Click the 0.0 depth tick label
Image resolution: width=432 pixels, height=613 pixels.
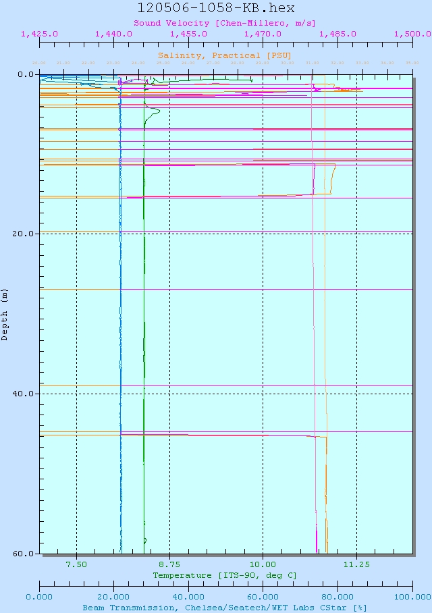point(28,74)
